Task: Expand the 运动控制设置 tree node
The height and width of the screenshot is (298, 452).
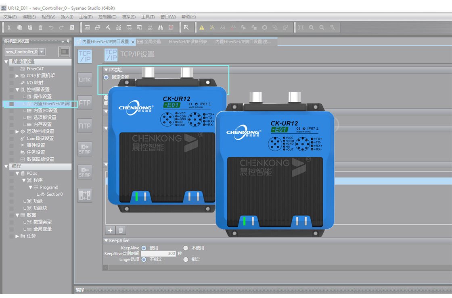Action: pyautogui.click(x=17, y=131)
